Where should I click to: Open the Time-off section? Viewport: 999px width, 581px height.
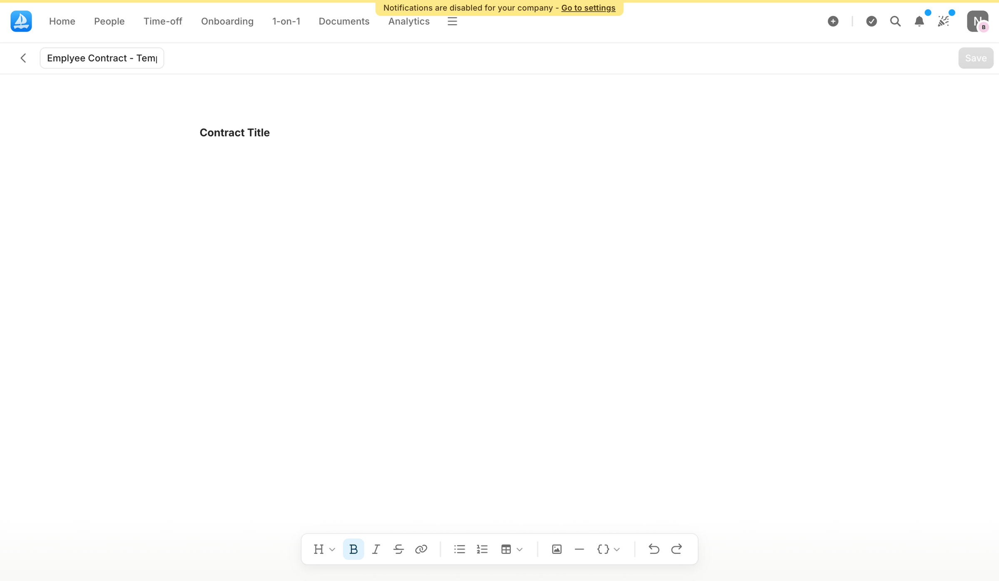point(163,21)
